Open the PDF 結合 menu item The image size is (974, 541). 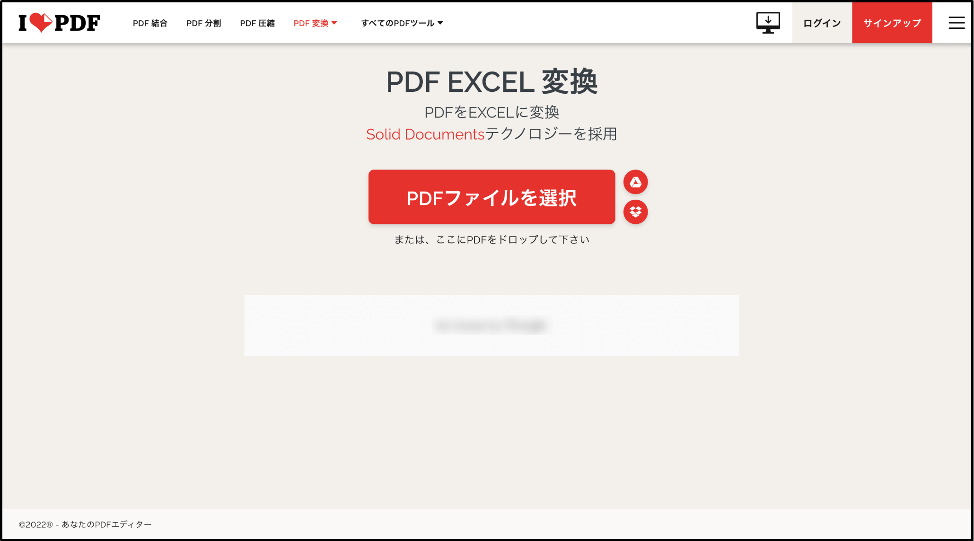(150, 23)
